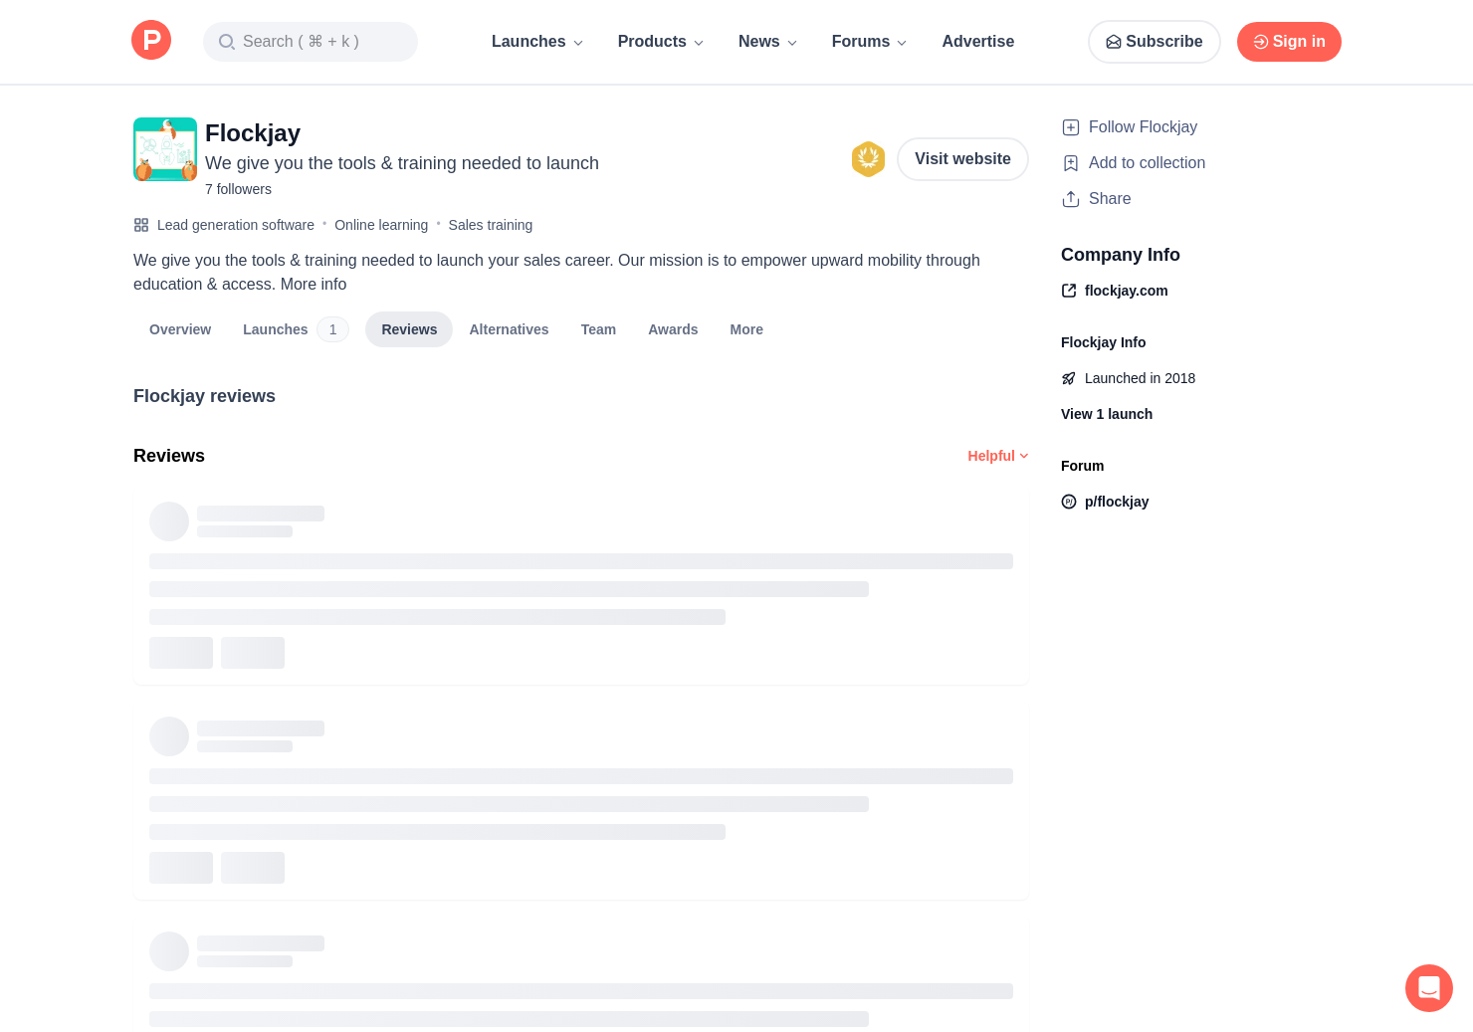This screenshot has width=1473, height=1032.
Task: Open the Advertise page
Action: [x=978, y=42]
